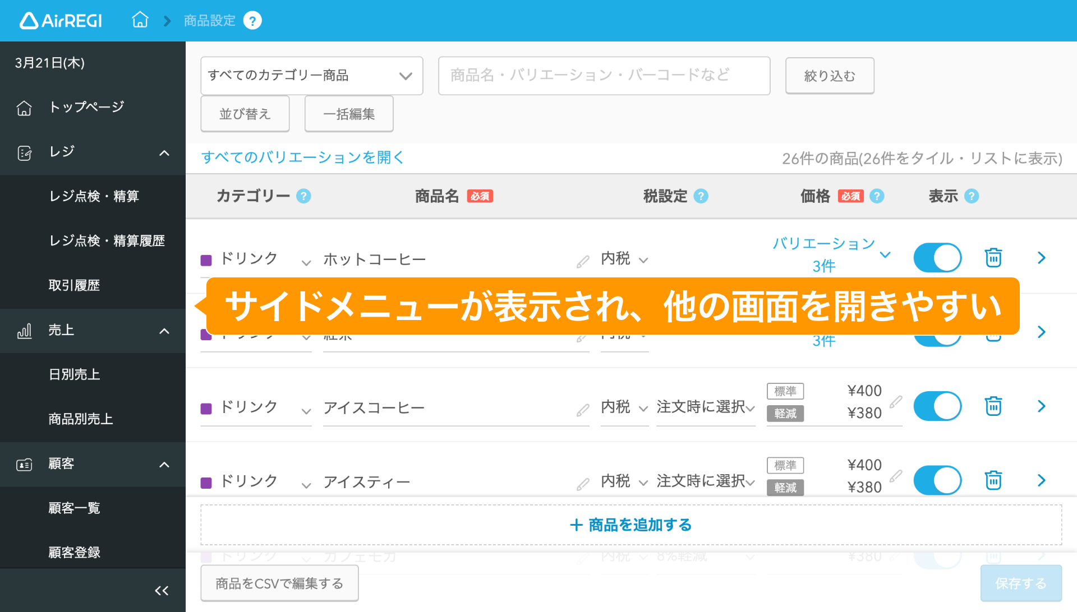1077x612 pixels.
Task: Delete アイスティー with trash icon
Action: coord(993,480)
